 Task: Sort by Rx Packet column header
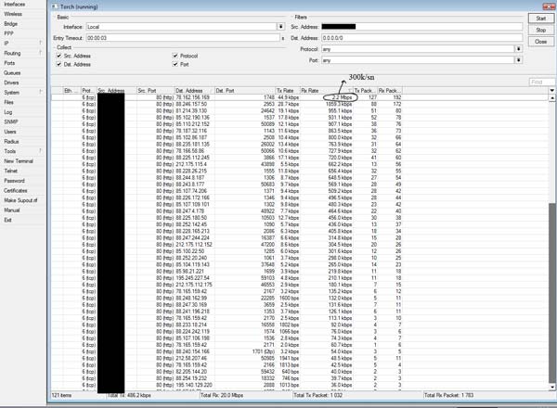click(390, 91)
